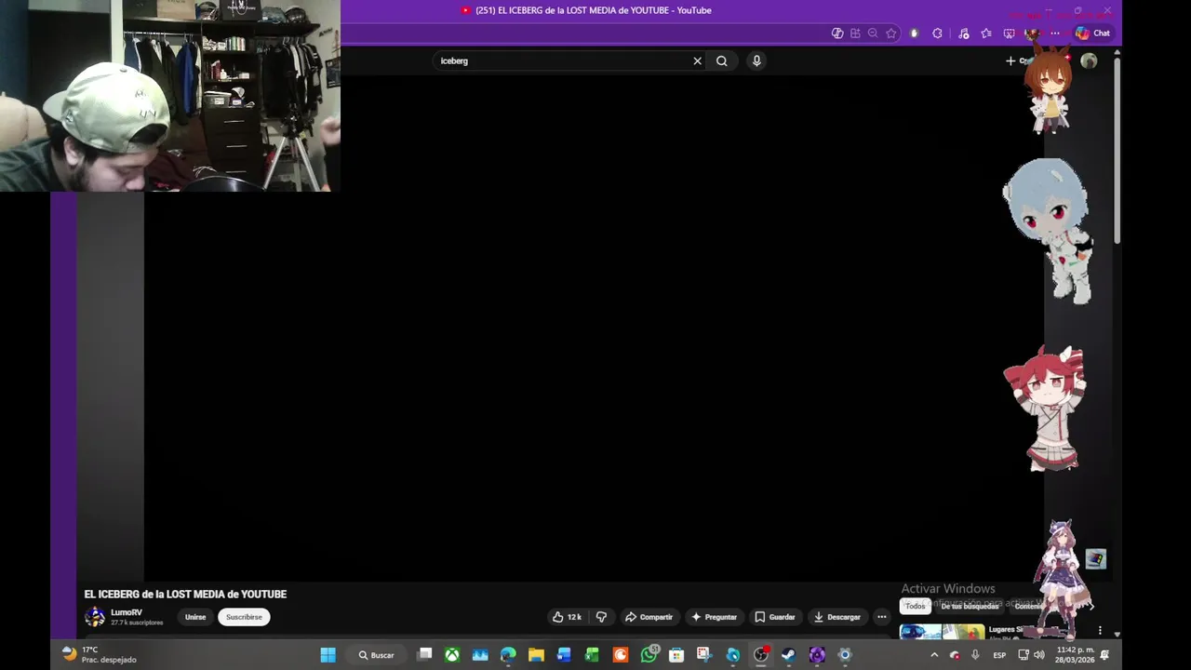Open options for the Lugares video
Screen dimensions: 1191x670
click(1100, 630)
